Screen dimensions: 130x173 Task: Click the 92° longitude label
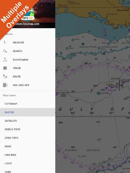[x=92, y=113]
